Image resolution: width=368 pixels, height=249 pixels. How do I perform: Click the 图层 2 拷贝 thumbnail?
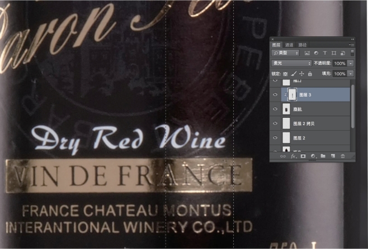(286, 123)
